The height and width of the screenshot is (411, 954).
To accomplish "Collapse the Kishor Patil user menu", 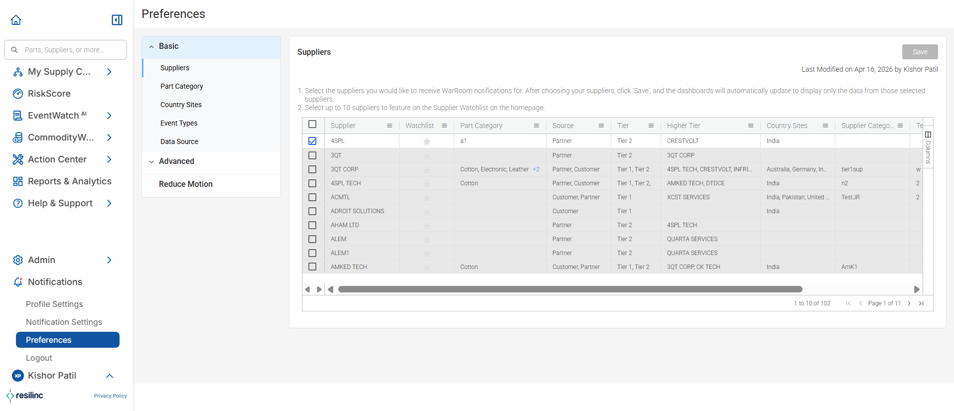I will pyautogui.click(x=110, y=376).
